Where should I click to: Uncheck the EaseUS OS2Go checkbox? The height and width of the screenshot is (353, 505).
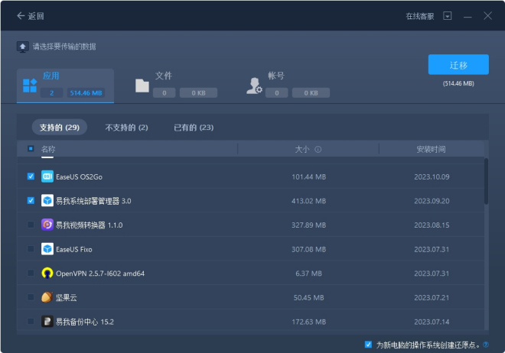pyautogui.click(x=31, y=176)
